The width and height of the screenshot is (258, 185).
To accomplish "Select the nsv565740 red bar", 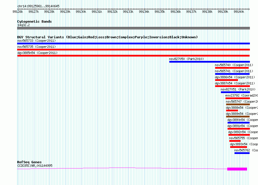I will [x=232, y=68].
